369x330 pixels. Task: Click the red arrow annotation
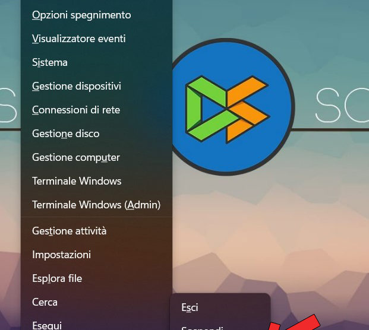[x=294, y=323]
